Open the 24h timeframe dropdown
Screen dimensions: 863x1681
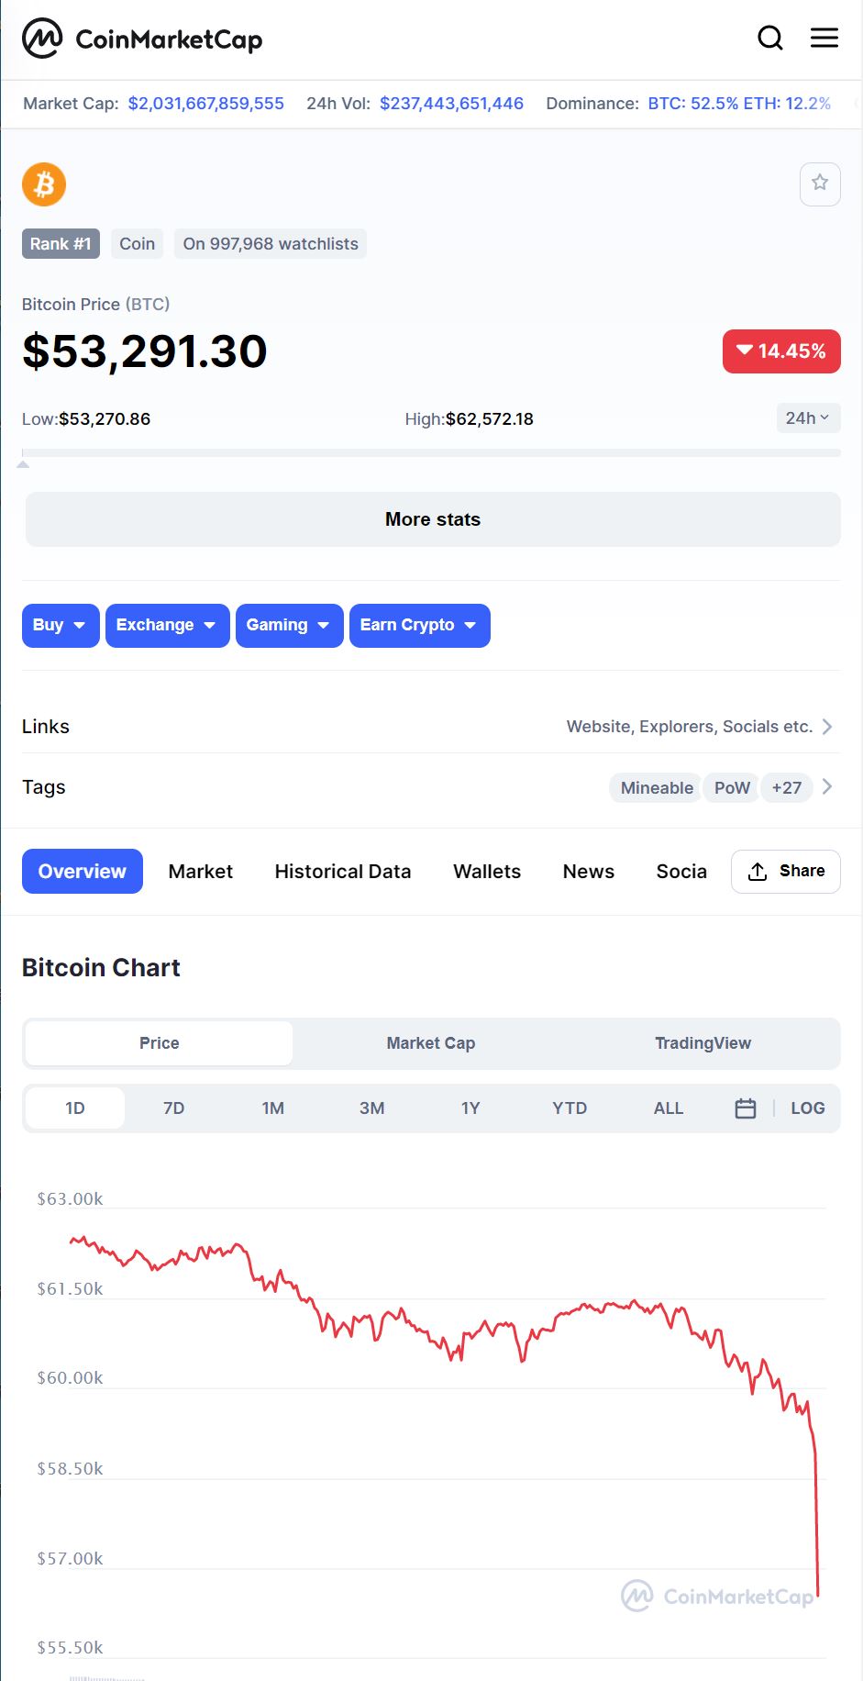point(807,418)
